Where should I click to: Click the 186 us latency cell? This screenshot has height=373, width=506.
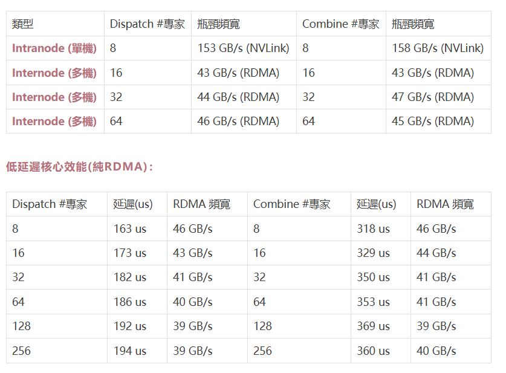point(130,302)
